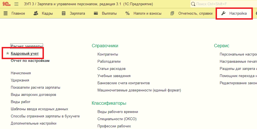257x129 pixels.
Task: Click the percent icon for Налоги и взносы
Action: point(127,13)
